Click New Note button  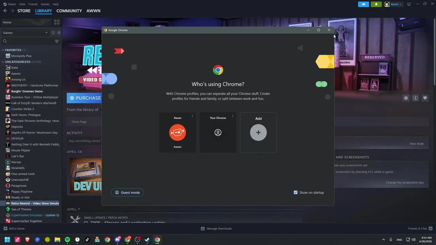tap(417, 144)
